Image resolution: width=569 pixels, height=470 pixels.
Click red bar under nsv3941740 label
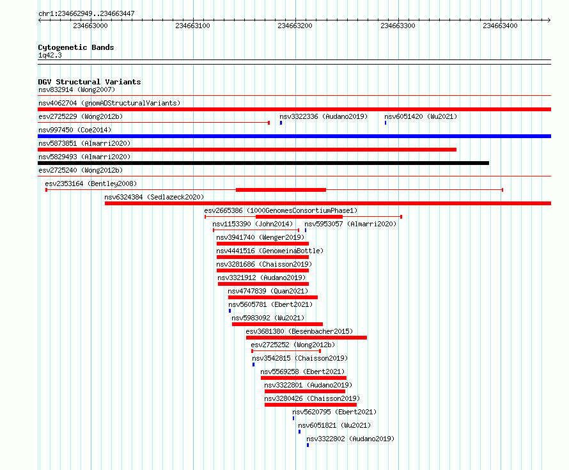(263, 244)
